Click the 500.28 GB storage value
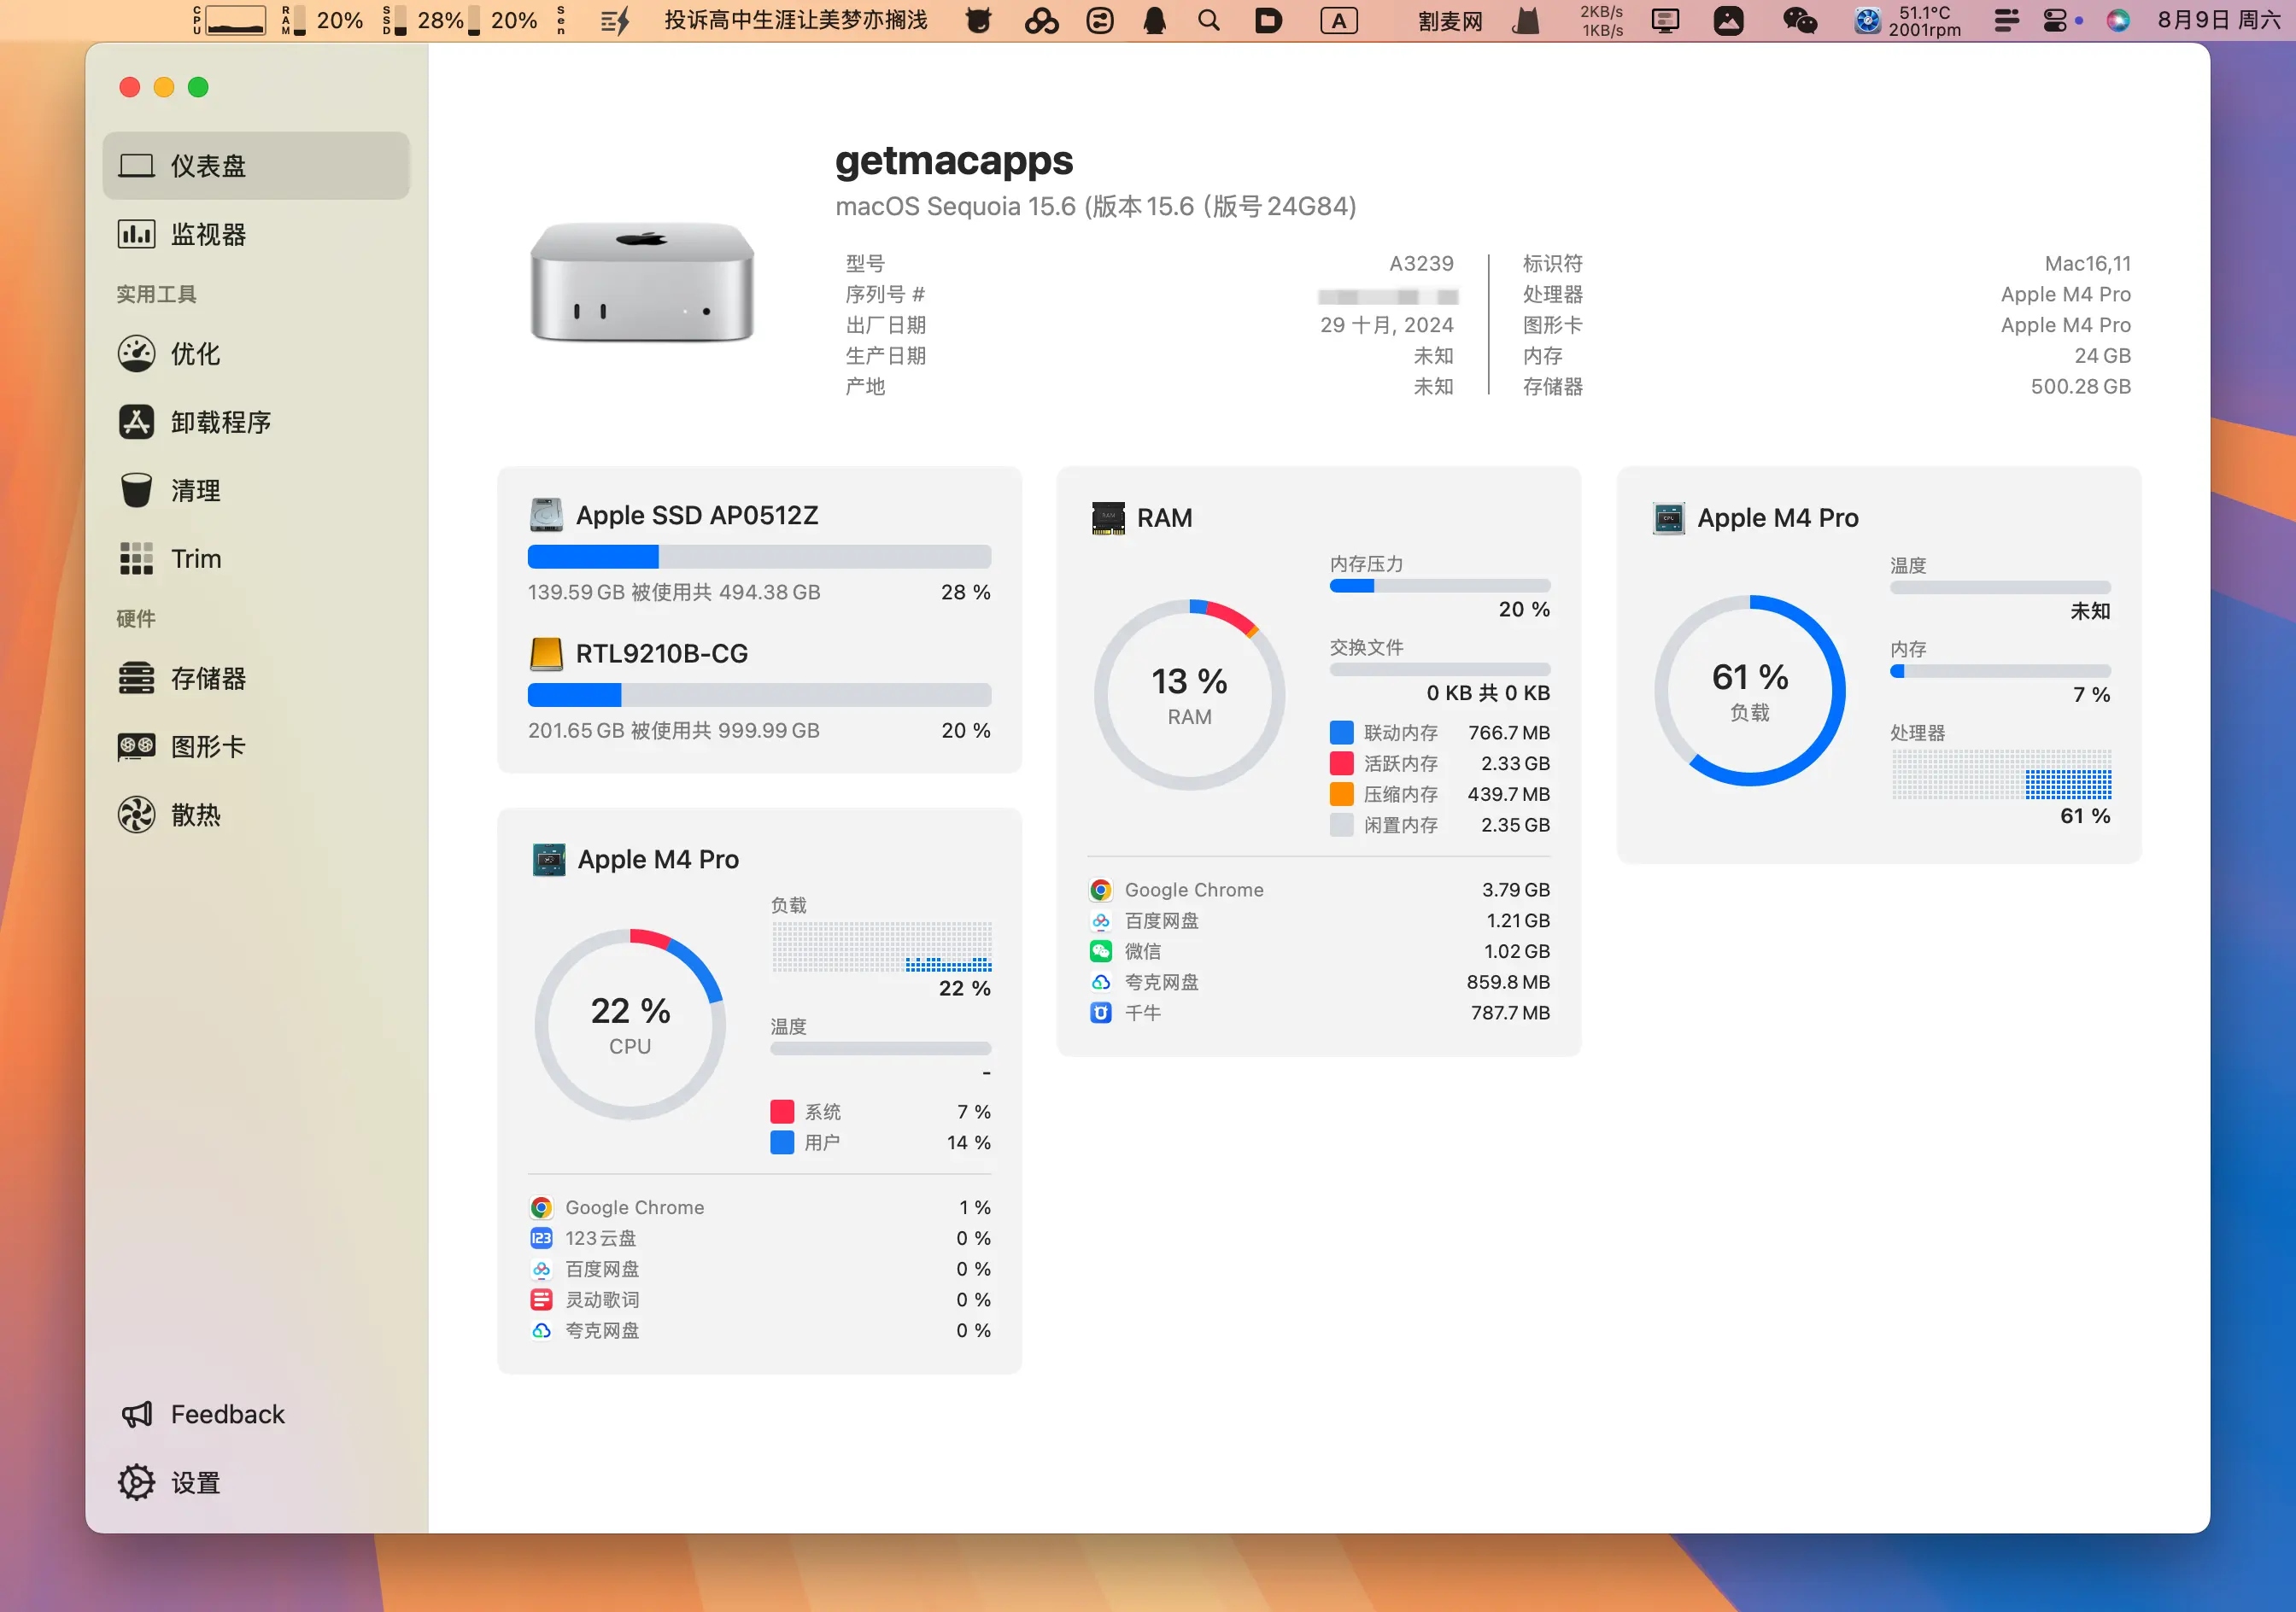Image resolution: width=2296 pixels, height=1612 pixels. 2080,387
